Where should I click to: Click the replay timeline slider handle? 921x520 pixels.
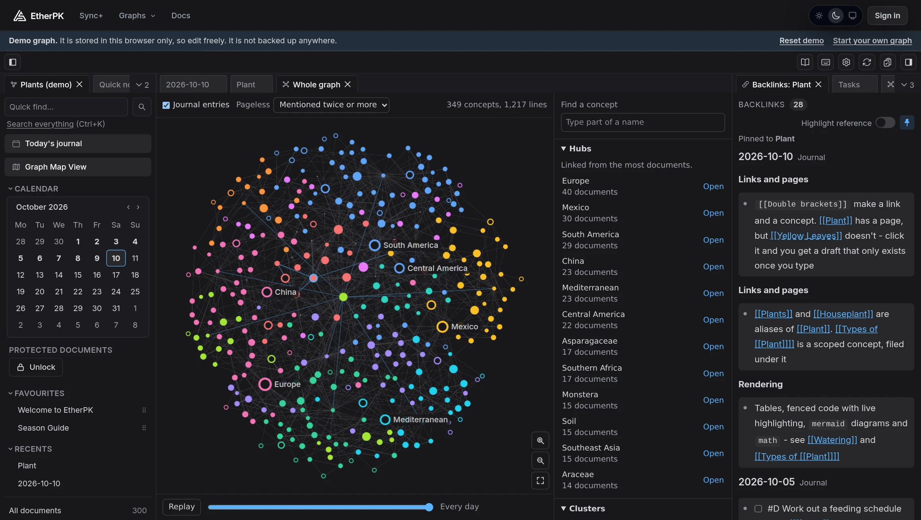tap(429, 507)
